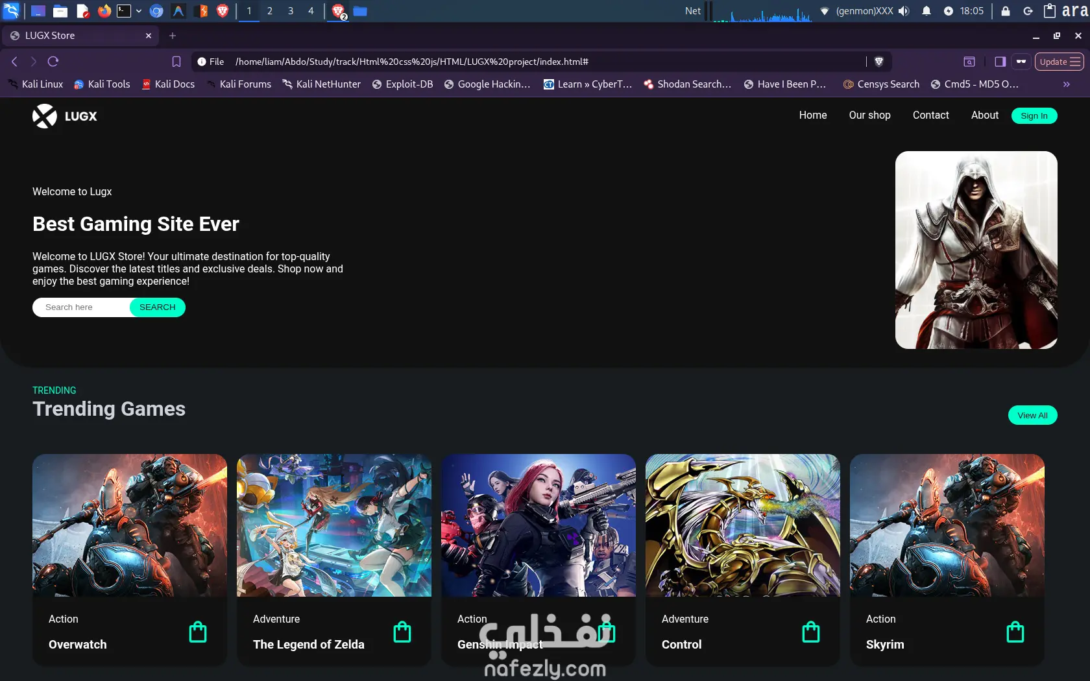Focus the Search here input field
Screen dimensions: 1090x681
pyautogui.click(x=82, y=307)
